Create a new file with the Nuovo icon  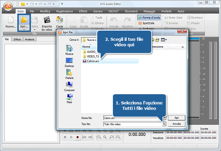point(11,22)
